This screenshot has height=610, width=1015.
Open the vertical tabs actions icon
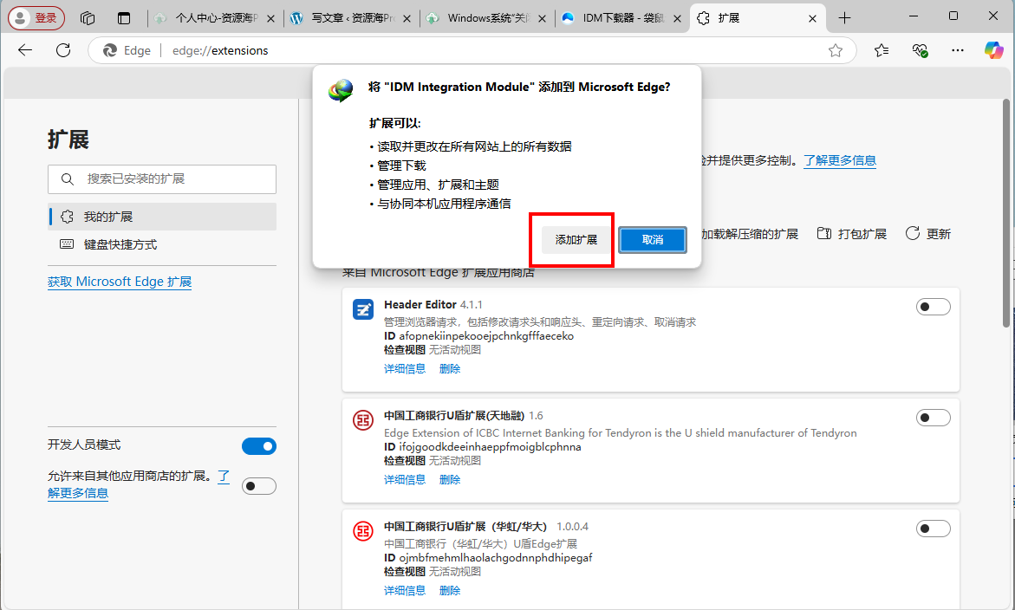tap(124, 18)
